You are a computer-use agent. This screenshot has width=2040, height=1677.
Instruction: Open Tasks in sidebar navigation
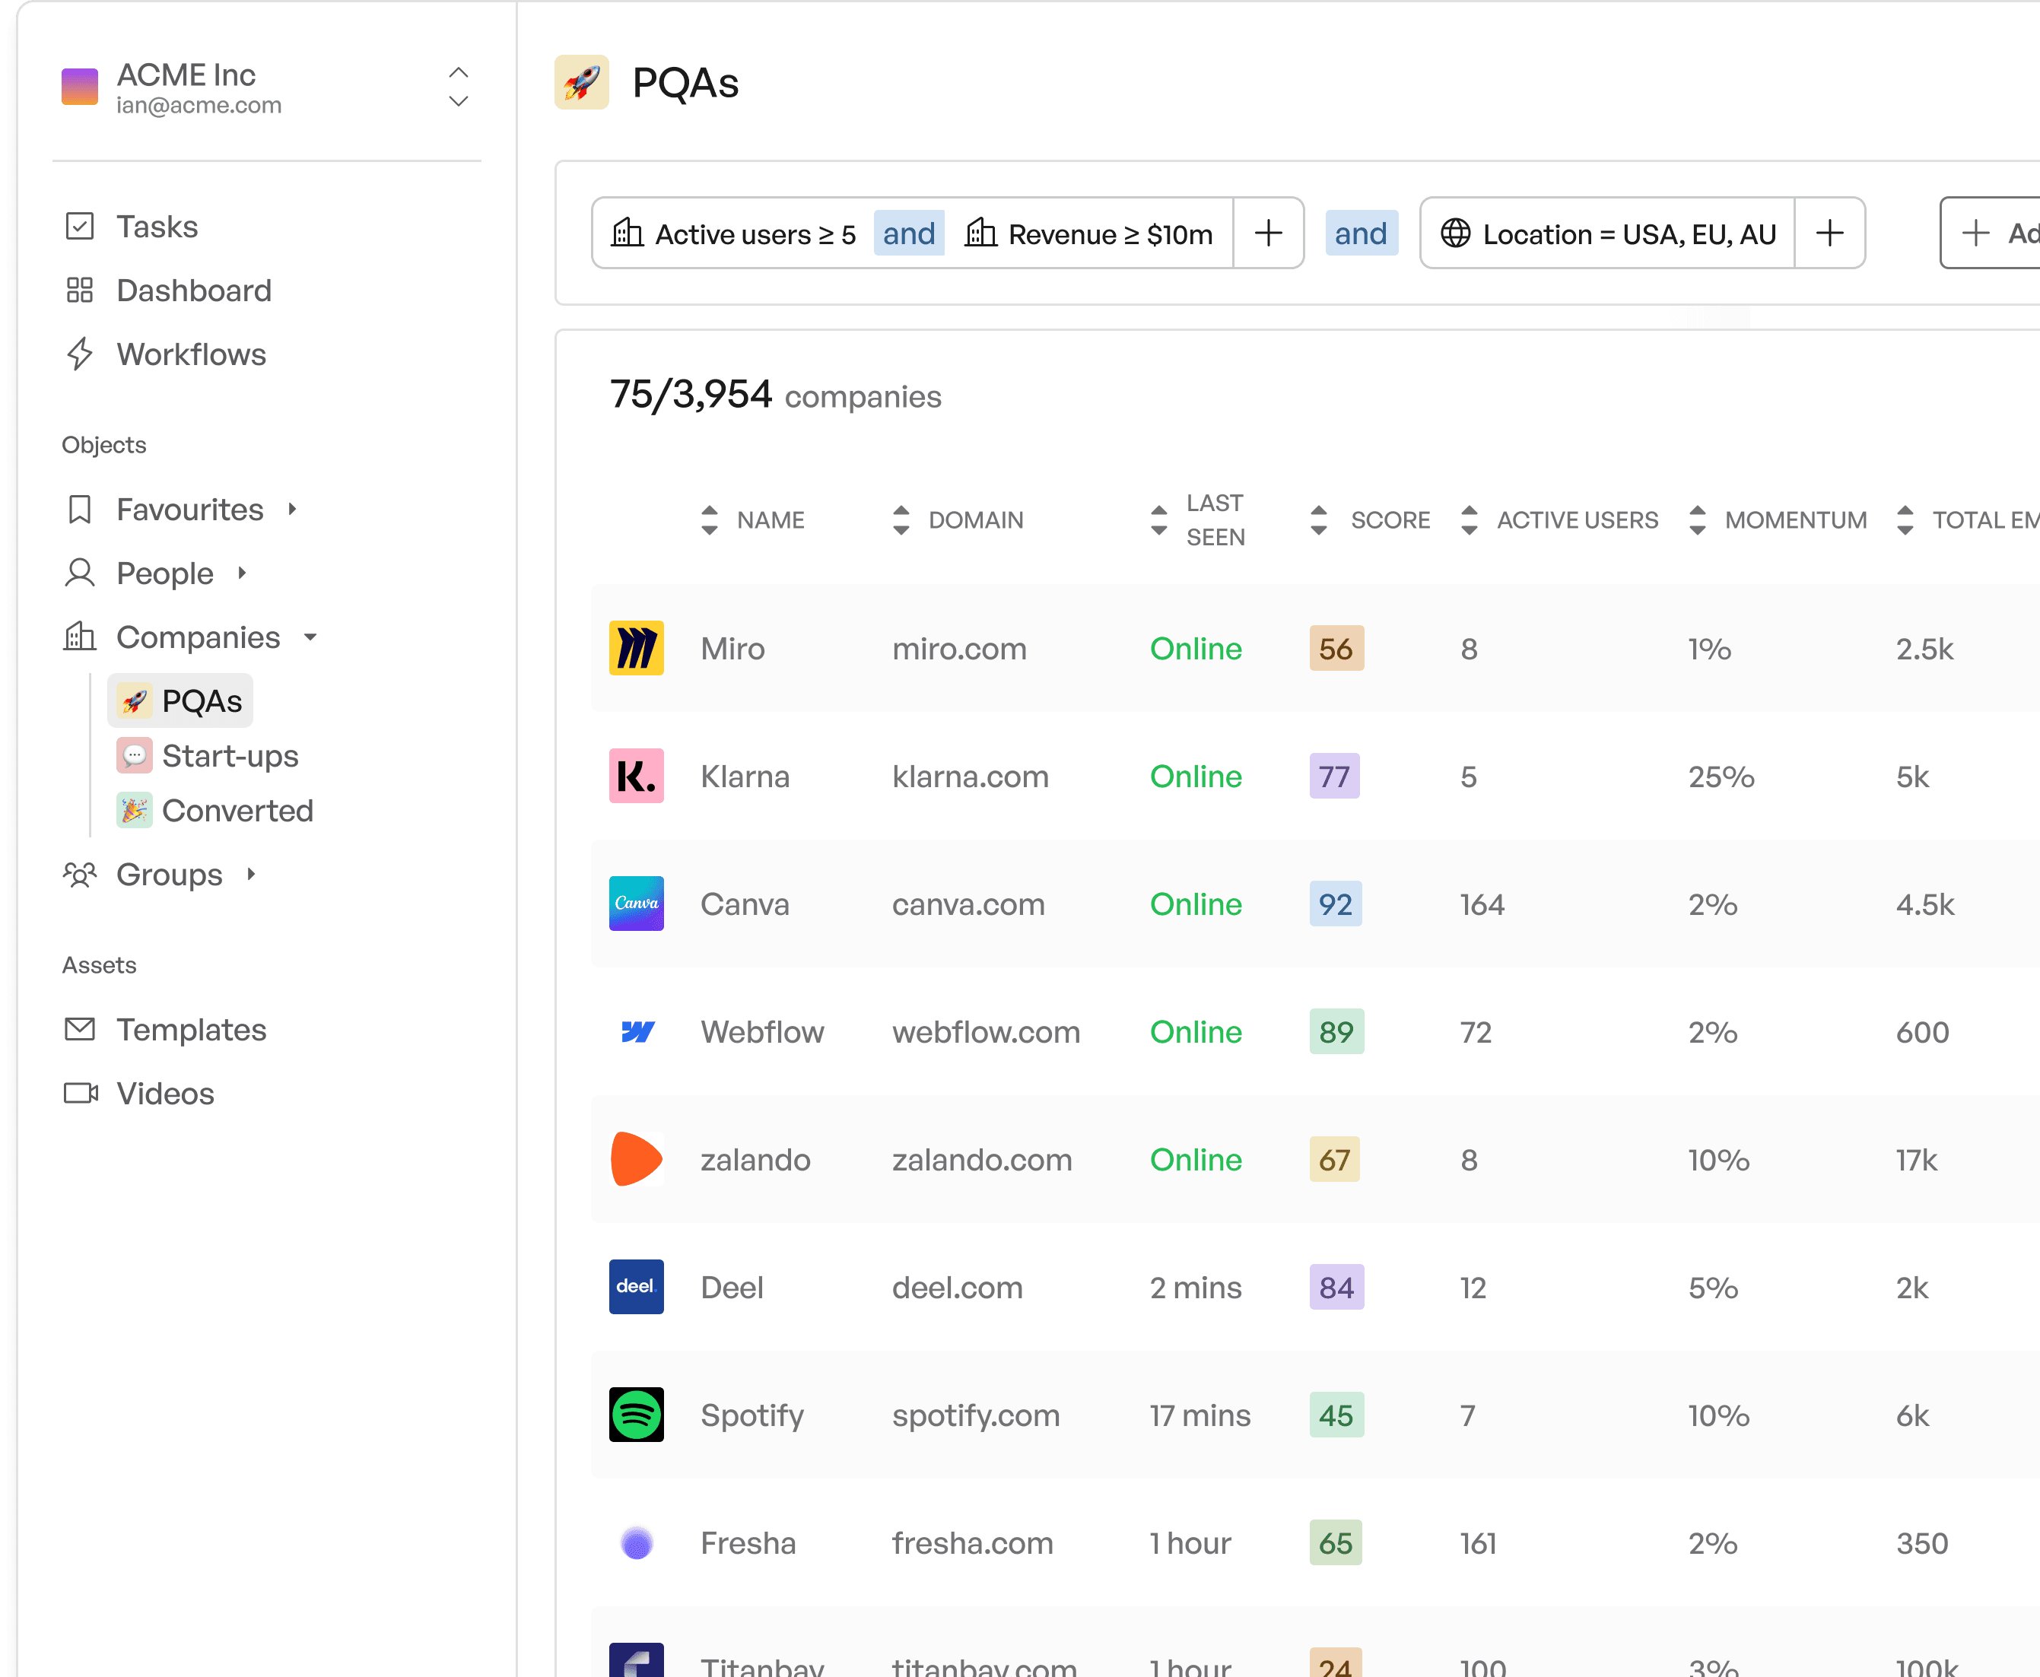coord(157,225)
